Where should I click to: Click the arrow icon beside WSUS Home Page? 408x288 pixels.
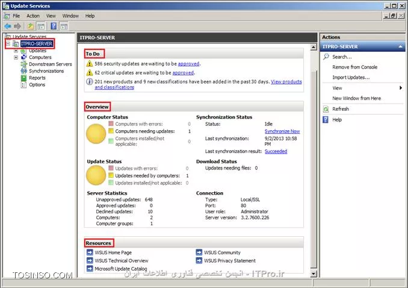coord(90,252)
